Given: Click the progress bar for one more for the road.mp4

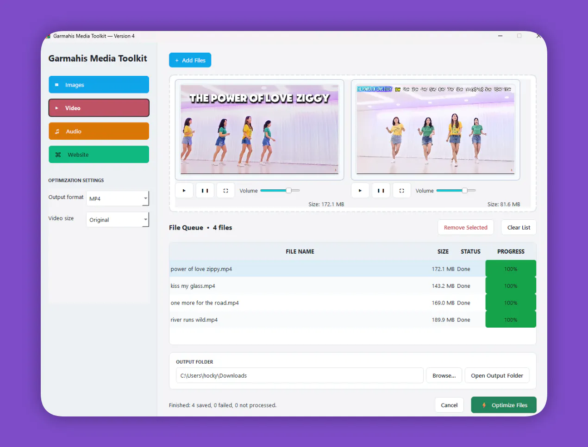Looking at the screenshot, I should tap(511, 303).
